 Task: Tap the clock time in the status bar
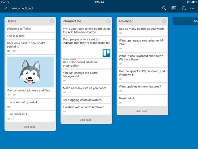(99, 2)
